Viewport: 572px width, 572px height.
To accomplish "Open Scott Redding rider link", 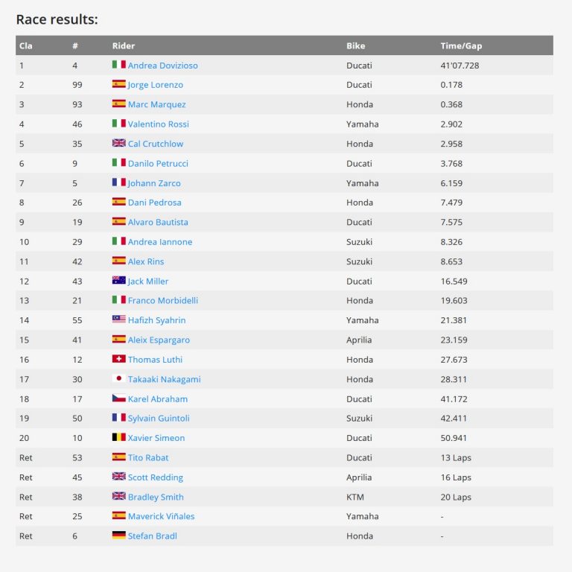I will point(155,477).
